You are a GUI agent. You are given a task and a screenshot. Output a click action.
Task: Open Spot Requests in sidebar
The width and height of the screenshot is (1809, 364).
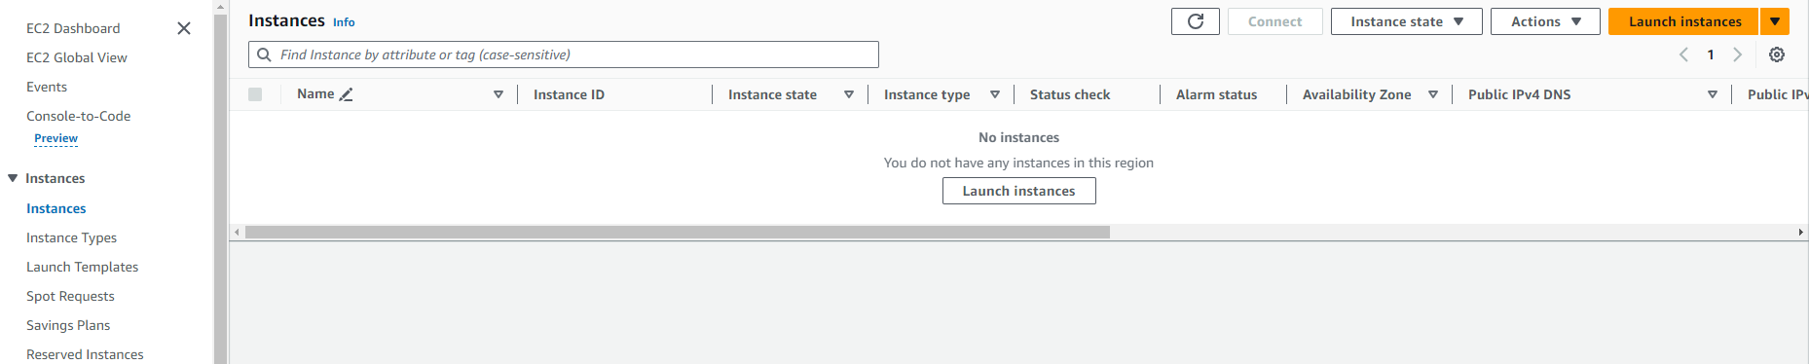click(x=70, y=296)
